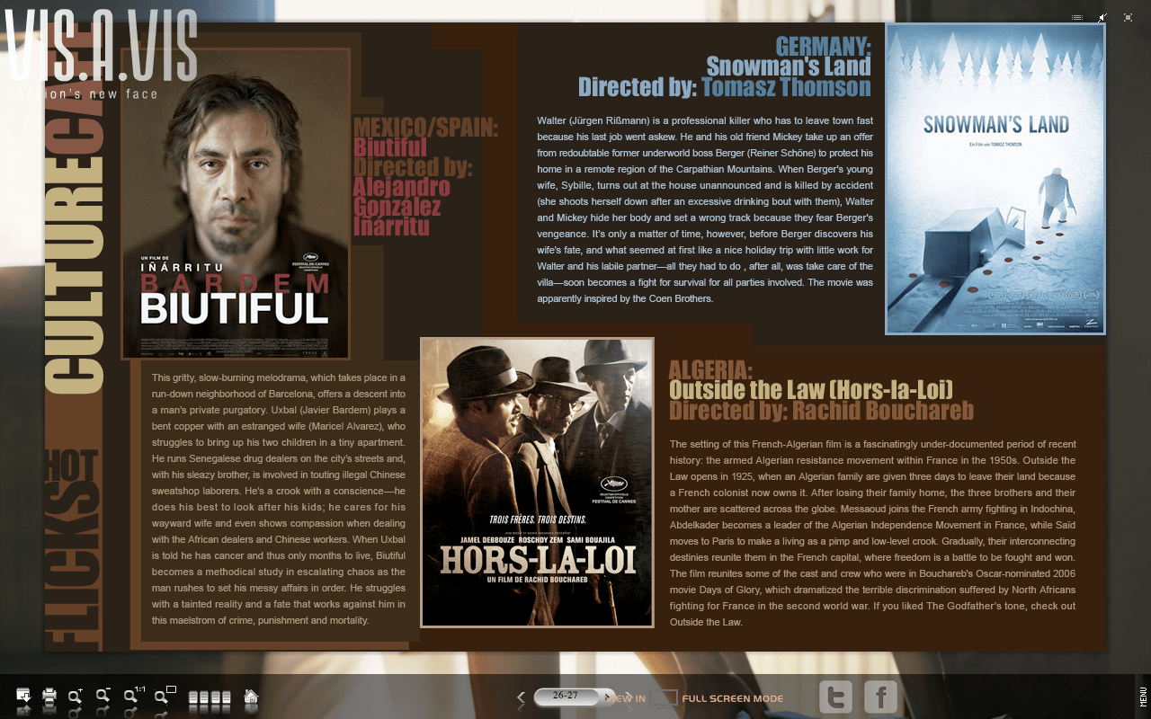
Task: Go to the home/cover page icon
Action: (252, 697)
